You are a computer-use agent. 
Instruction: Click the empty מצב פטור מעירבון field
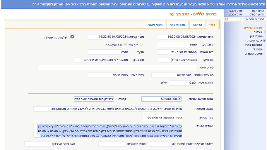(38, 144)
